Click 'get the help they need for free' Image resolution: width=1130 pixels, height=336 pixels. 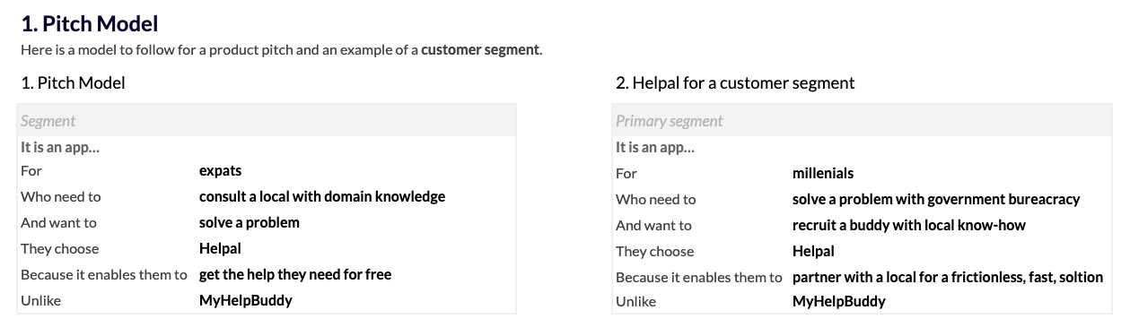(x=295, y=274)
